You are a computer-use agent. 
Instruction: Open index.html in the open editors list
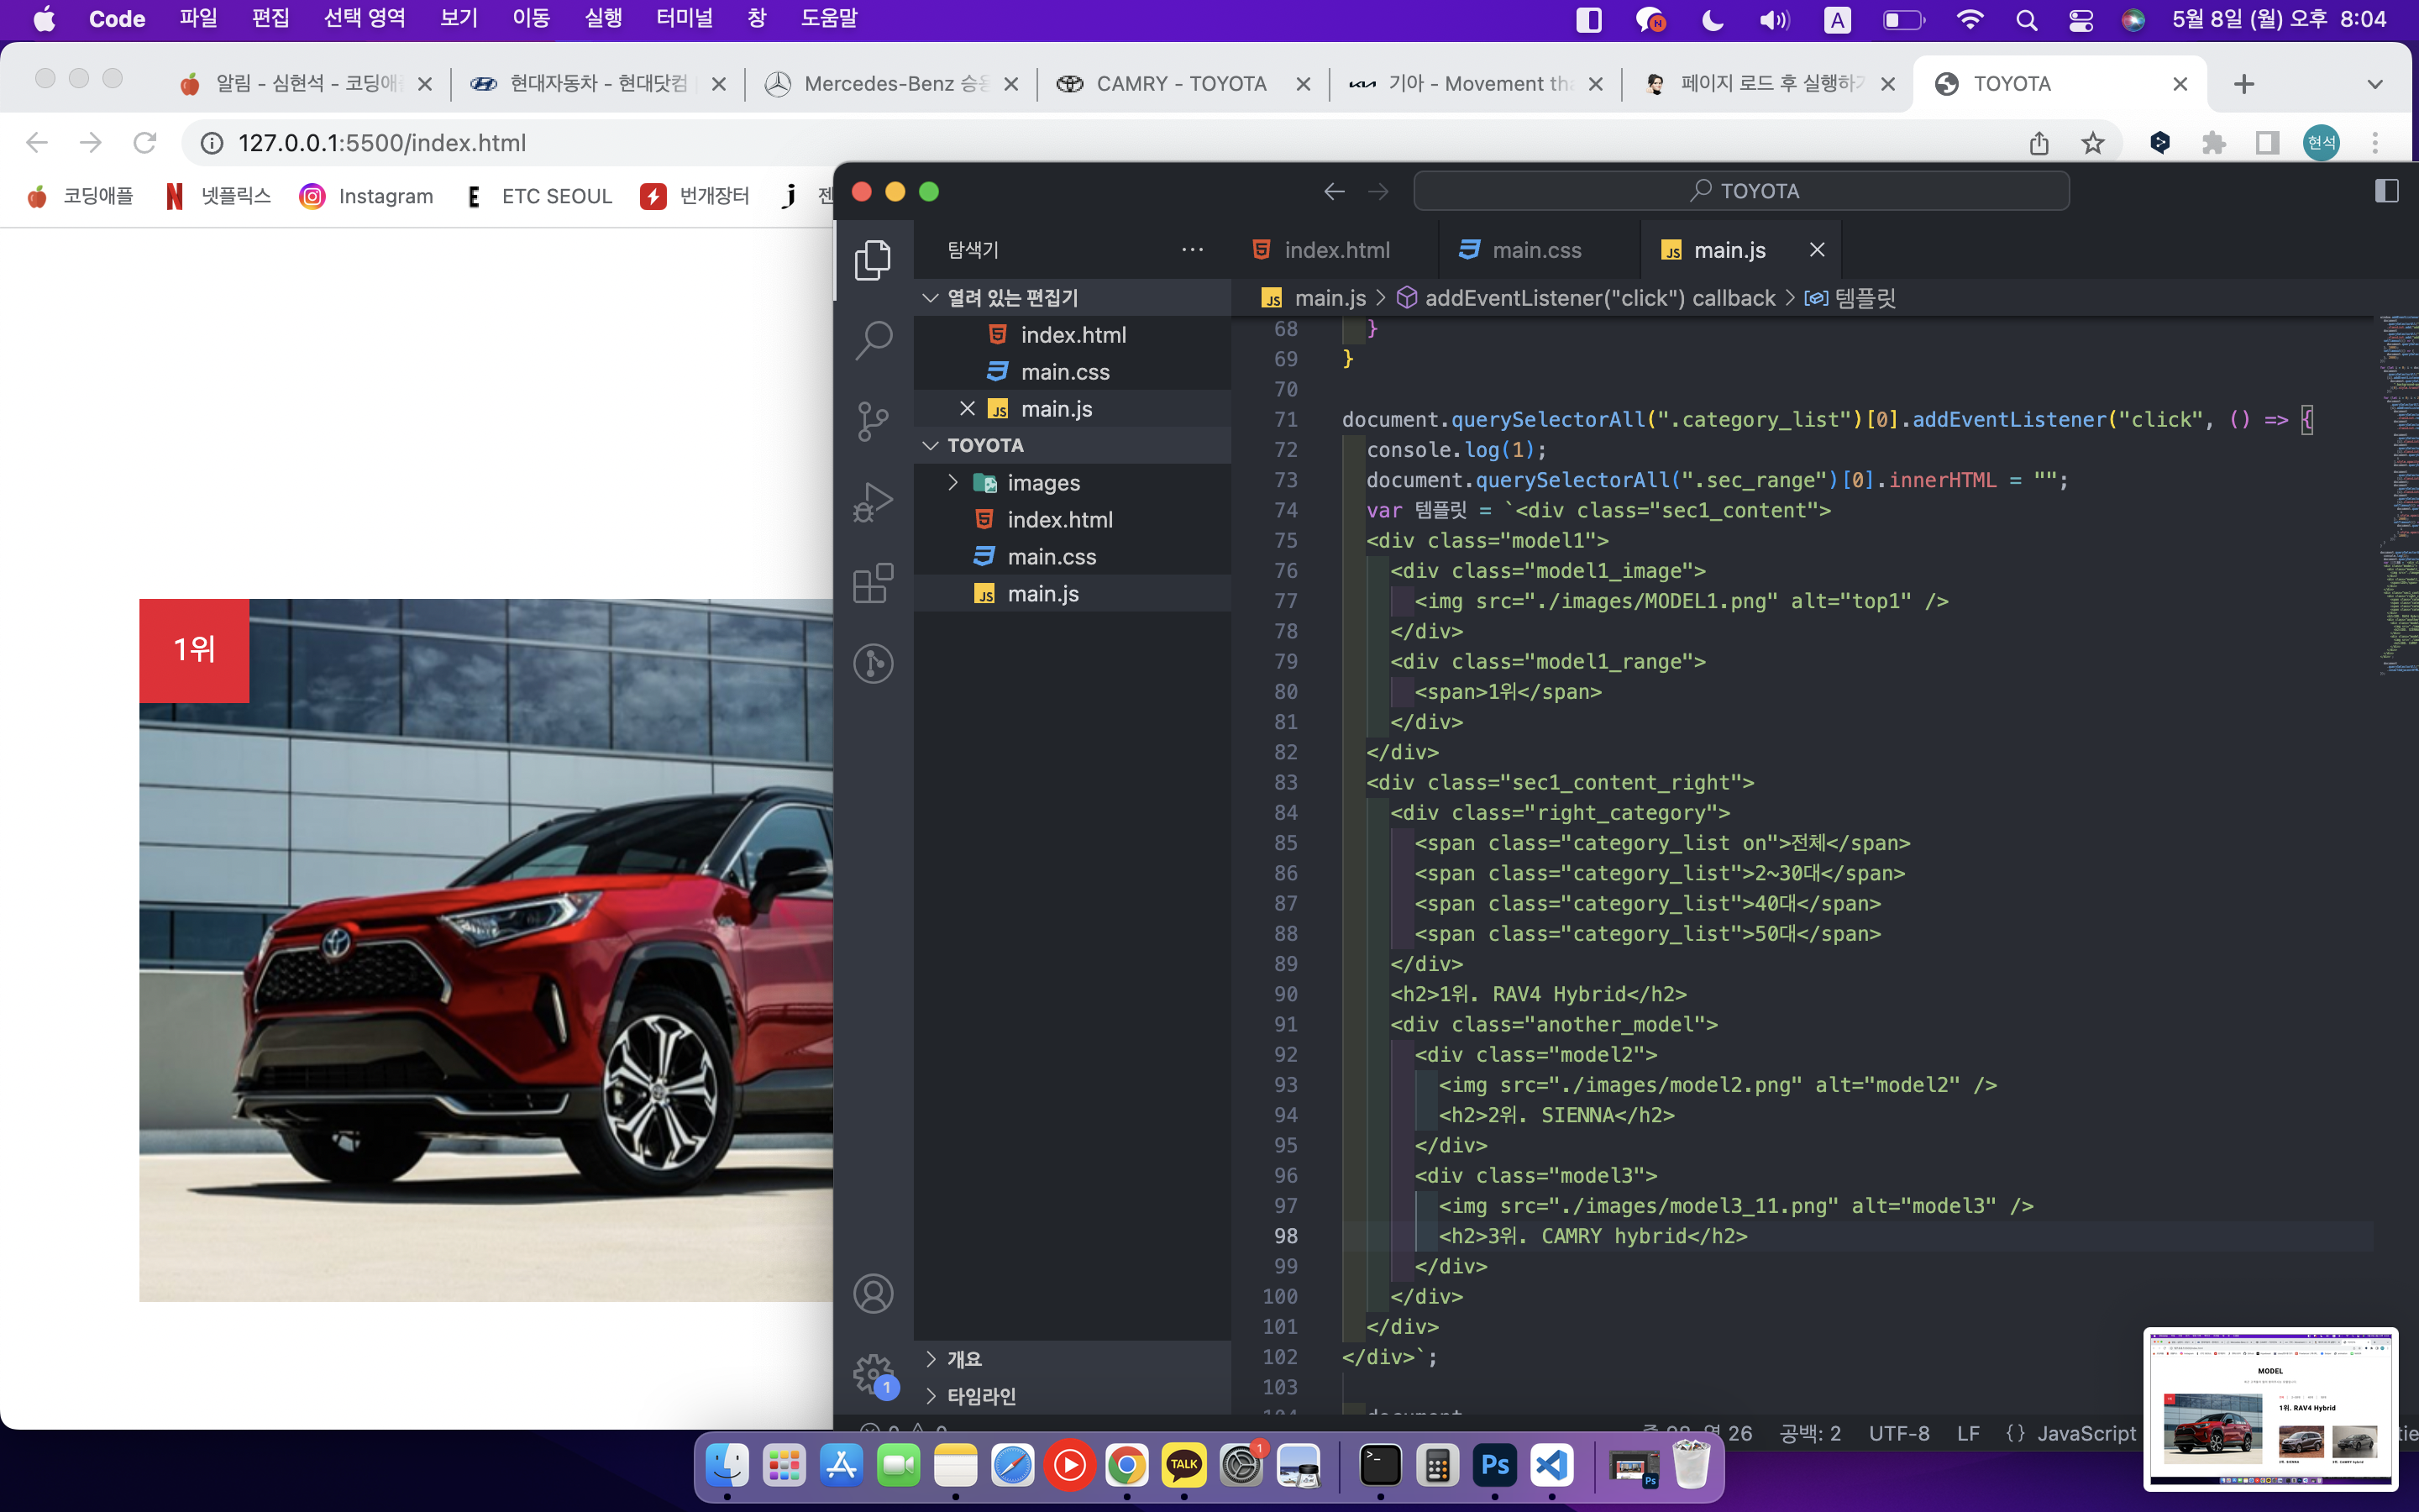(x=1073, y=335)
